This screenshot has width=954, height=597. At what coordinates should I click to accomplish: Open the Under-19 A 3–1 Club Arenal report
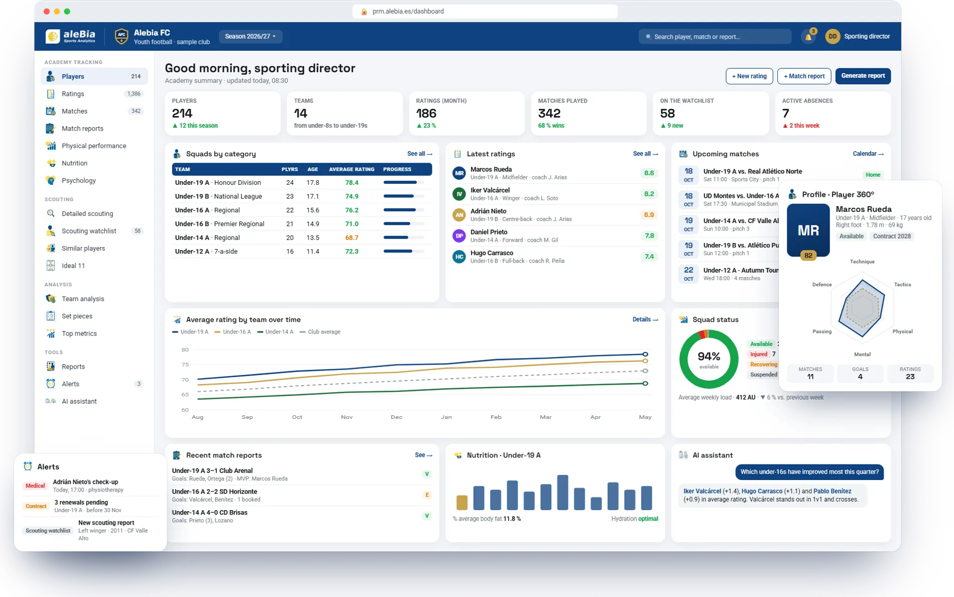click(x=302, y=474)
